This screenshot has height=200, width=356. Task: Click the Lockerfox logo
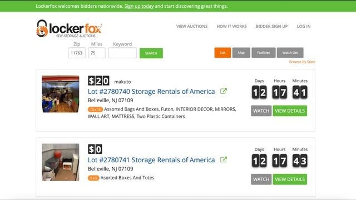[x=69, y=28]
